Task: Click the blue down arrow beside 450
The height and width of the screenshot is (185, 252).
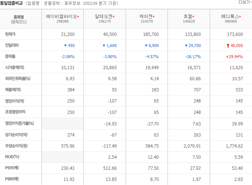Action: coord(65,46)
